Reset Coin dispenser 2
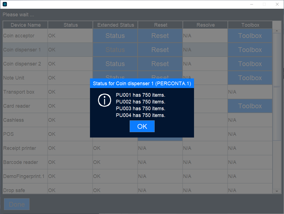 [x=160, y=64]
